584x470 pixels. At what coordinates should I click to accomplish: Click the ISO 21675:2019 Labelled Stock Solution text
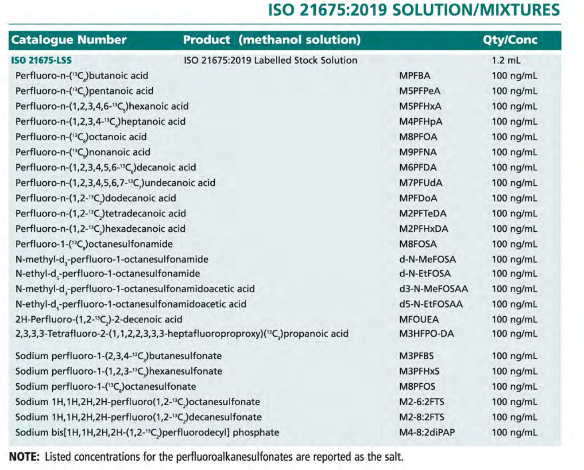(271, 60)
